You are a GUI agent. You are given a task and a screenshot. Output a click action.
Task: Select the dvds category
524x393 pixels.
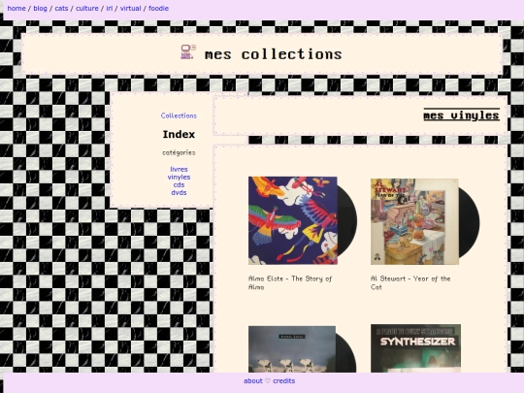179,192
